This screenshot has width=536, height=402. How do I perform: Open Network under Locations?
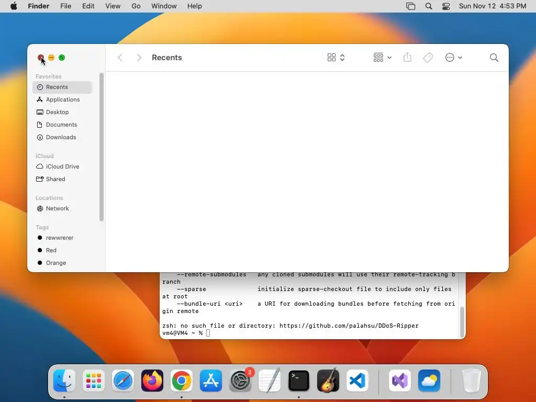[62, 208]
